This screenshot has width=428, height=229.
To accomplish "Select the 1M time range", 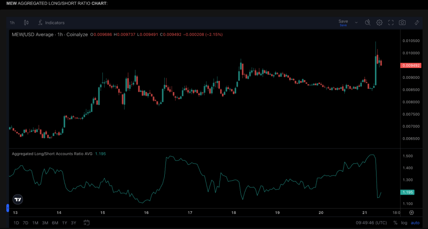I will click(36, 223).
